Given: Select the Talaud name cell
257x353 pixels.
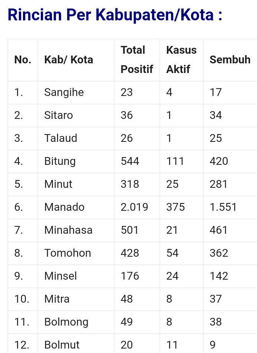Looking at the screenshot, I should click(x=61, y=138).
